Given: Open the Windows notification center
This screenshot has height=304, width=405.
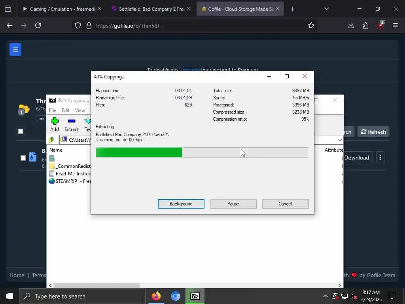Looking at the screenshot, I should (392, 296).
